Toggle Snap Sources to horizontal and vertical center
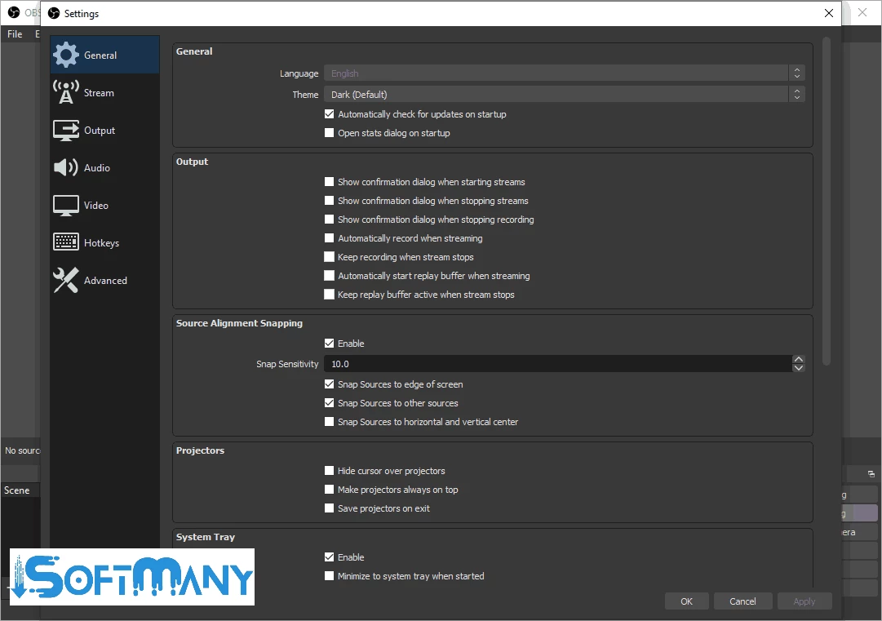The image size is (882, 621). 330,422
